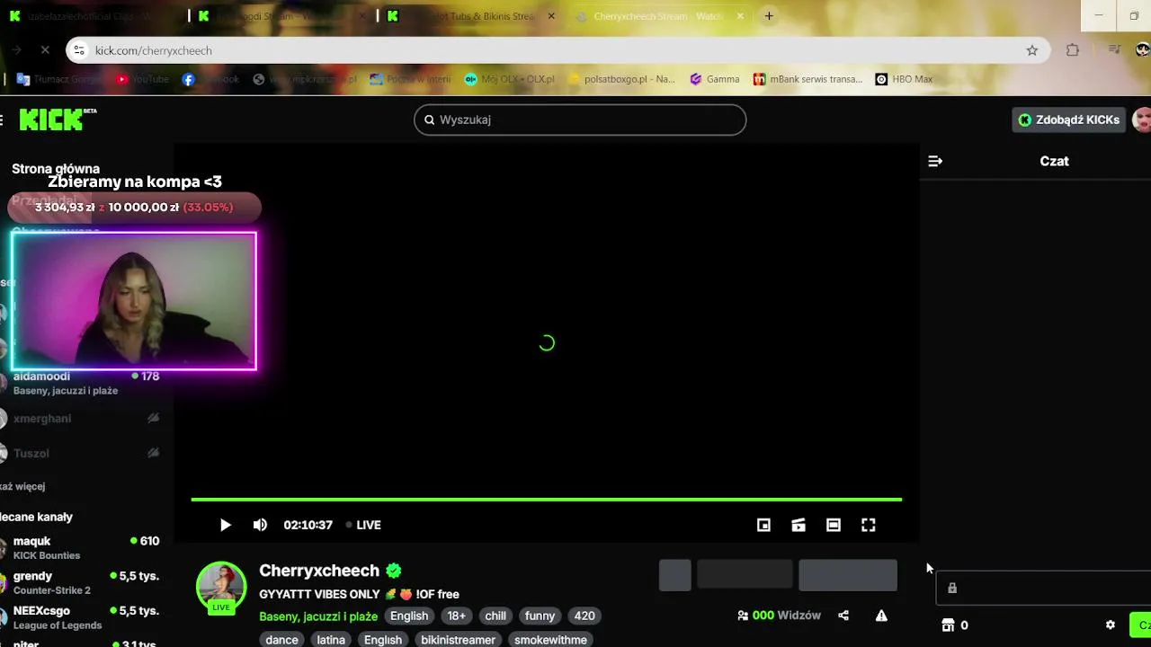Open HBO Max bookmark
This screenshot has width=1151, height=647.
[904, 79]
